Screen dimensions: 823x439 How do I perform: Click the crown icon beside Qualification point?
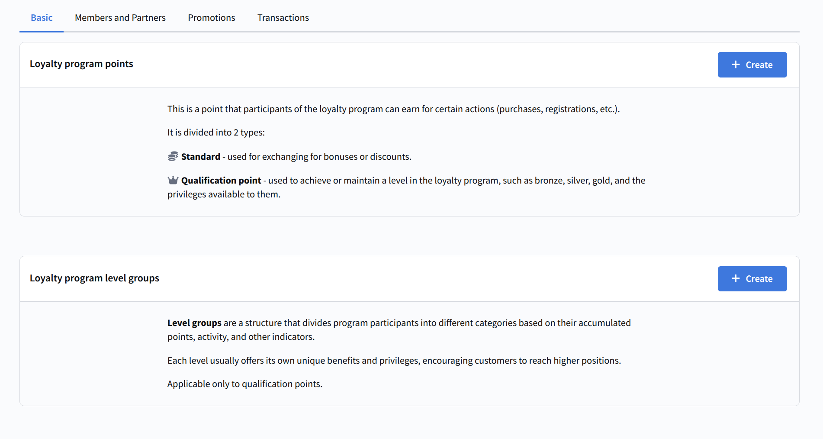pyautogui.click(x=173, y=180)
